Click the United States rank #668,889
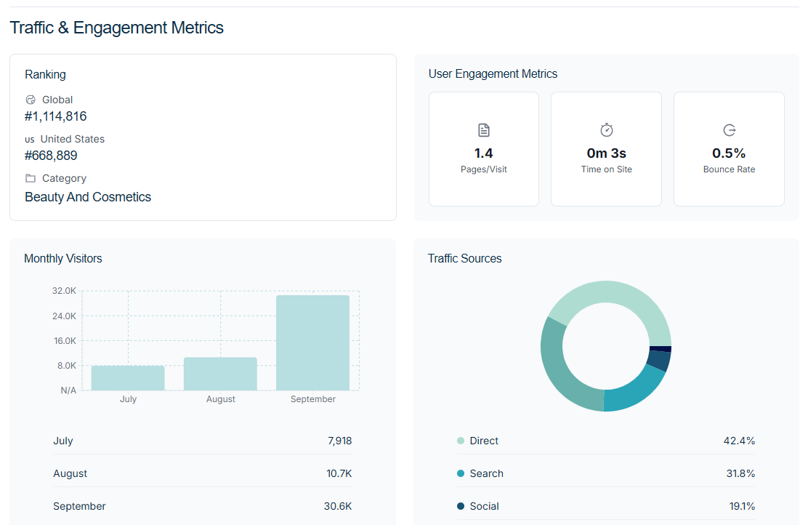Image resolution: width=808 pixels, height=525 pixels. 51,156
